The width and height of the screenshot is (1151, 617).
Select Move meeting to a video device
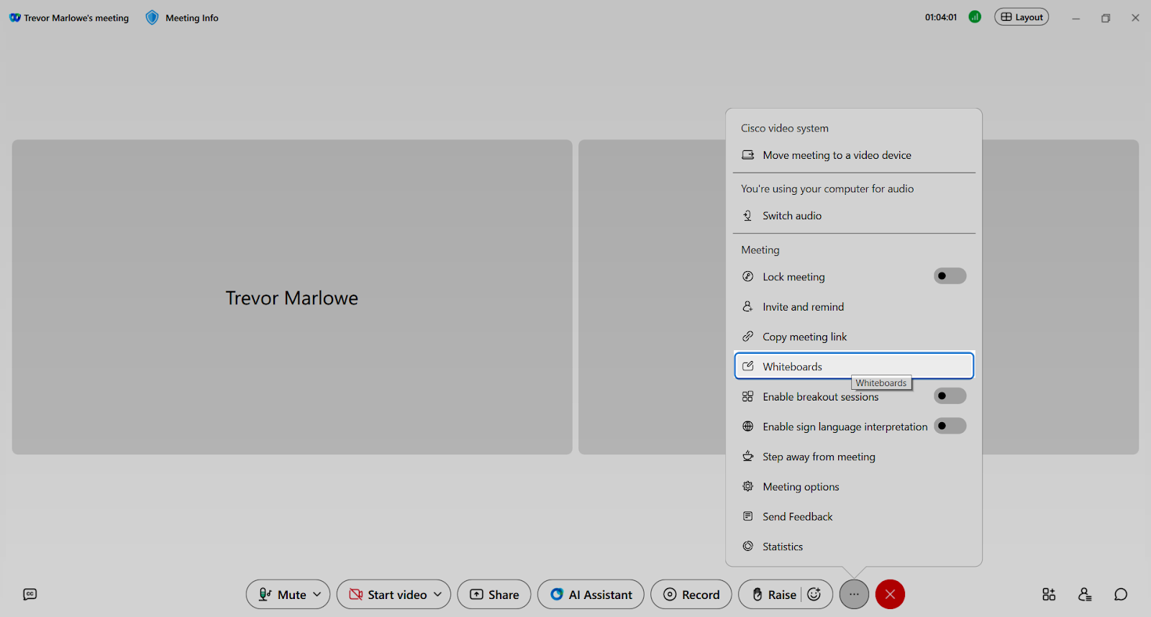pos(854,155)
